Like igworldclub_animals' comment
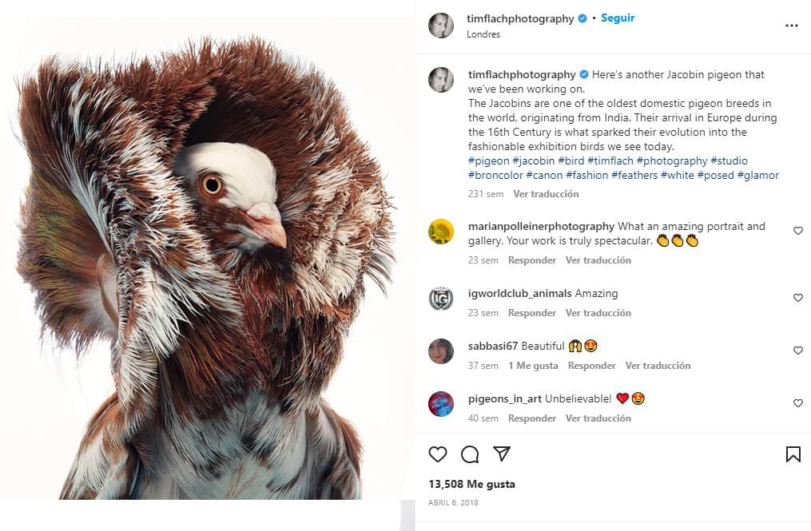Screen dimensions: 811x531 pos(797,298)
